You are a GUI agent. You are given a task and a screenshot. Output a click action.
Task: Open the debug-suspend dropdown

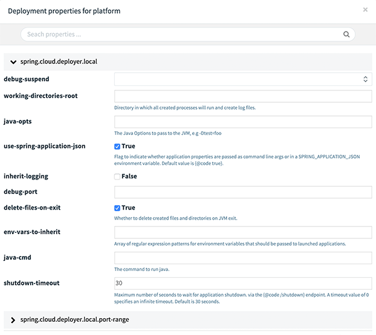tap(243, 79)
